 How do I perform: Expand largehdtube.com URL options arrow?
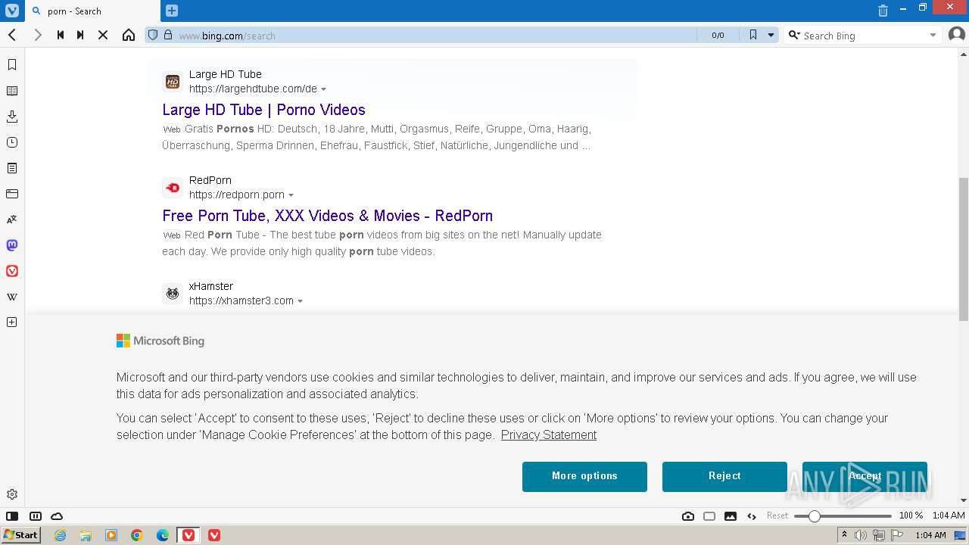[x=324, y=89]
